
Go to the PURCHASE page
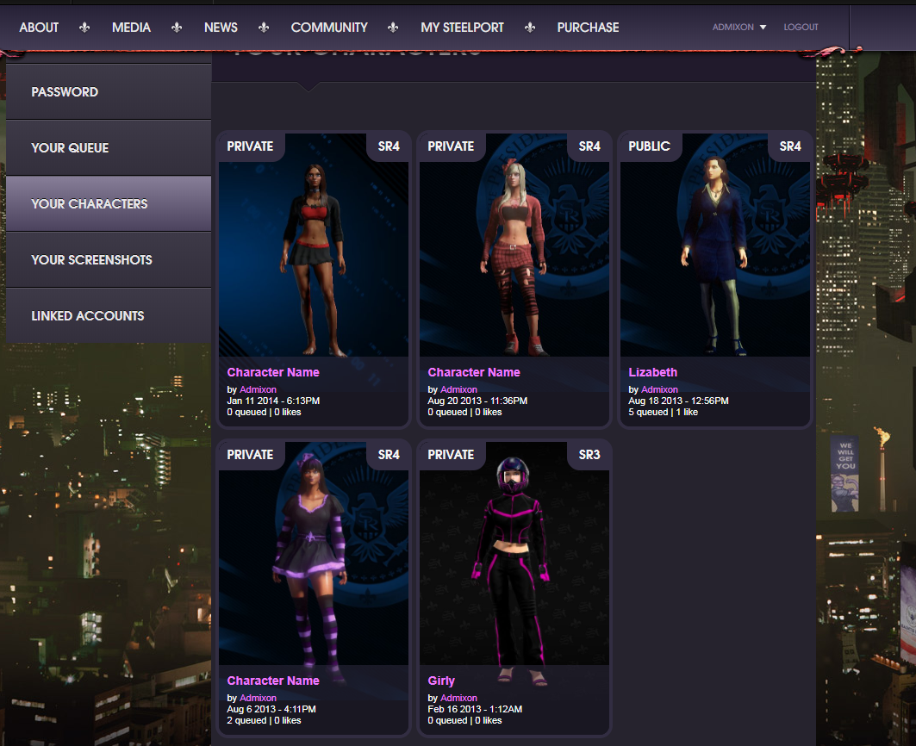pyautogui.click(x=588, y=28)
